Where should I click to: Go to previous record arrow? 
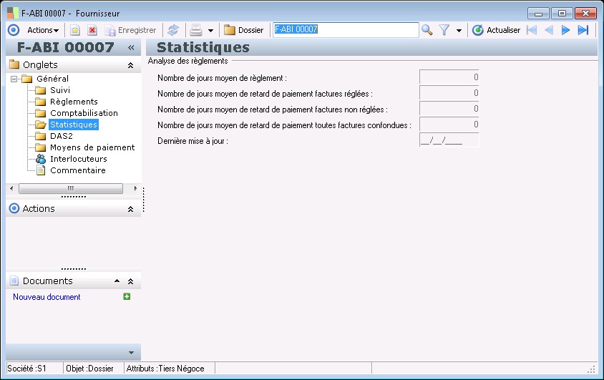[x=549, y=30]
